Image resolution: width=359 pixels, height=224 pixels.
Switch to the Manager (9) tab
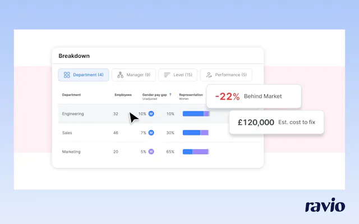[134, 75]
